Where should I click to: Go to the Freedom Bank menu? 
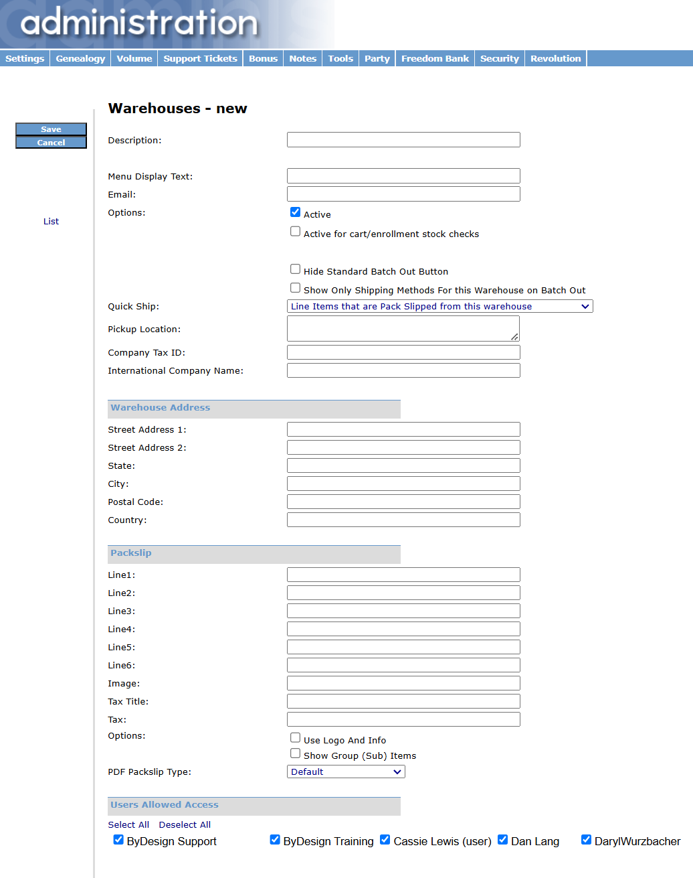(x=435, y=58)
